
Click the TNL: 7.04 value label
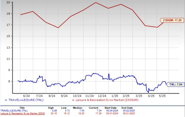coord(175,84)
